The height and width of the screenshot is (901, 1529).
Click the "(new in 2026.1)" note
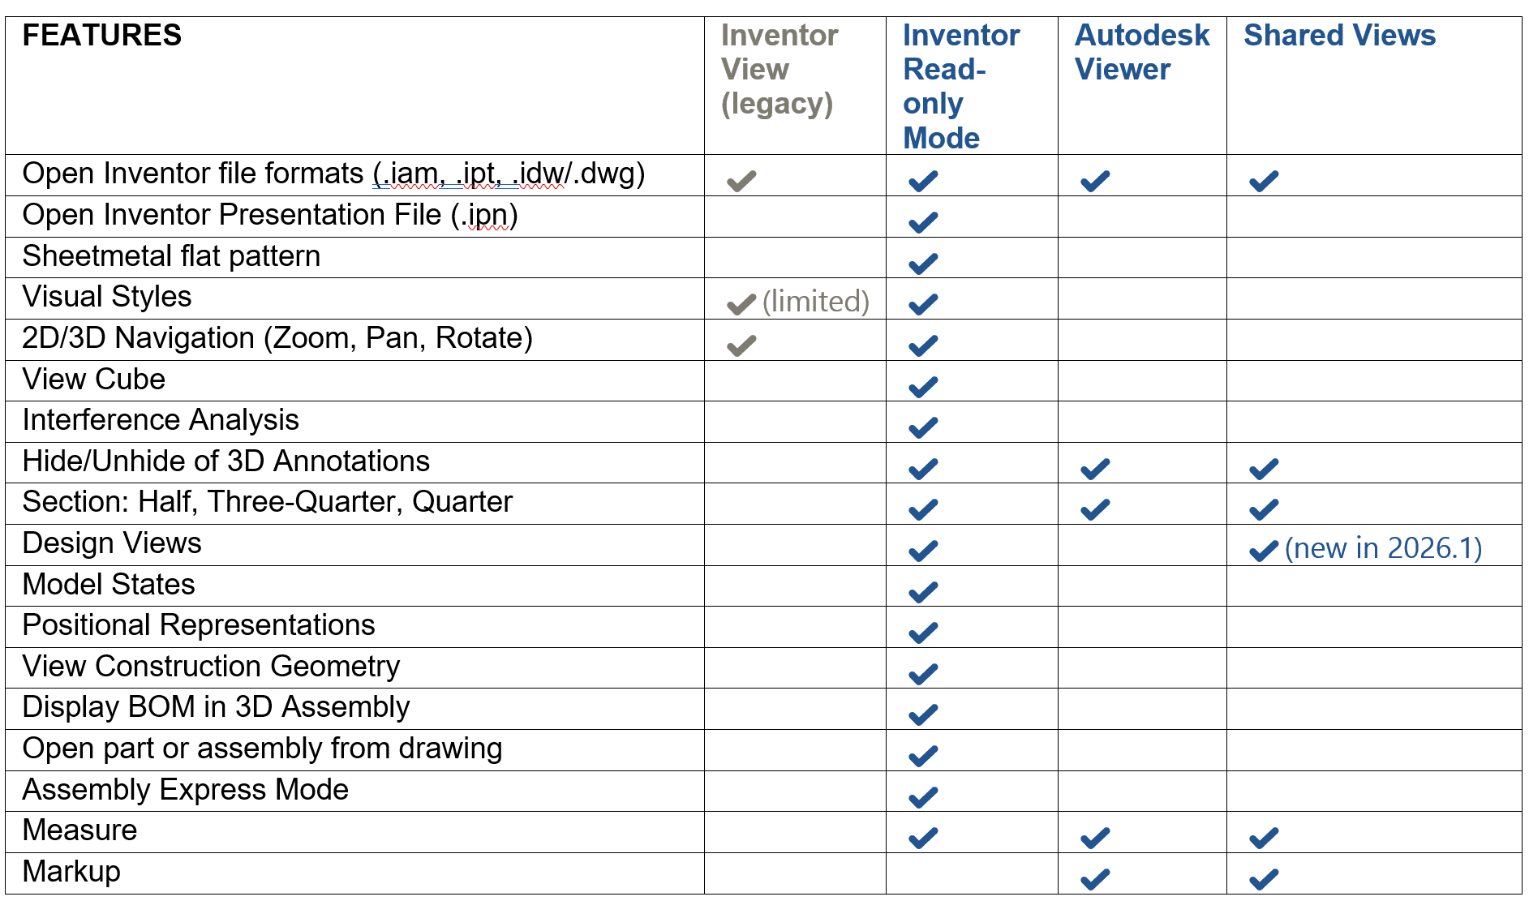(1383, 548)
